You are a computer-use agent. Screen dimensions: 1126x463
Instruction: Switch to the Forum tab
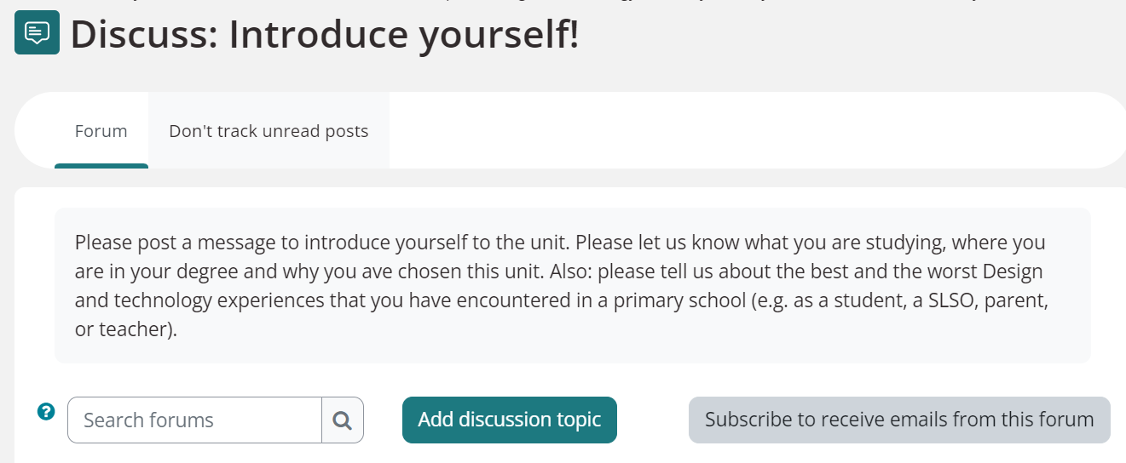tap(101, 131)
